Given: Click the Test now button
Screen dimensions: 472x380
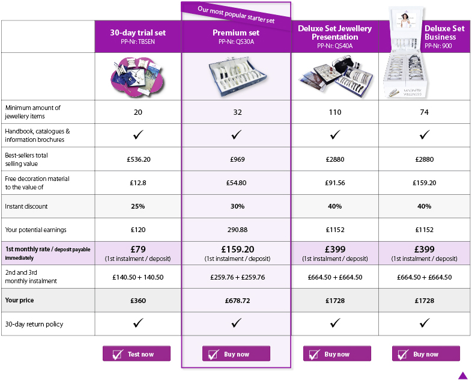Looking at the screenshot, I should [x=137, y=354].
